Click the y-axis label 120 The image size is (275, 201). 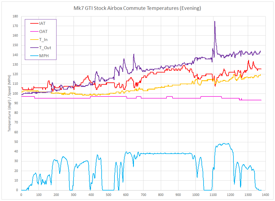click(x=15, y=74)
